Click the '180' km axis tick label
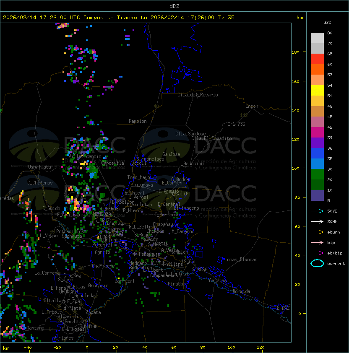The image size is (349, 353). (x=295, y=52)
